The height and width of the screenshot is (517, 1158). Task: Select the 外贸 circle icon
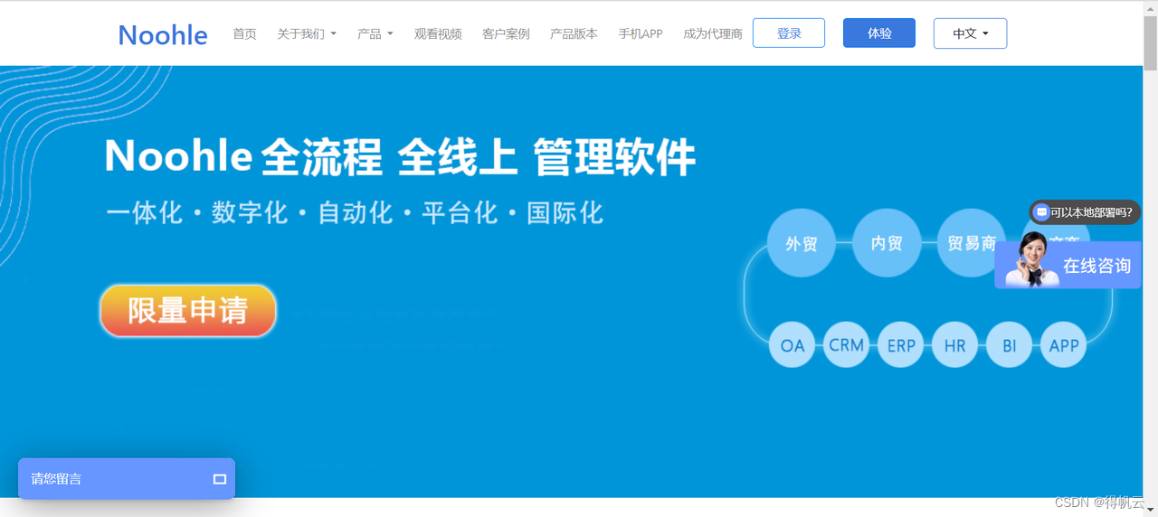click(x=802, y=243)
